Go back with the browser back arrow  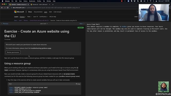pos(2,8)
